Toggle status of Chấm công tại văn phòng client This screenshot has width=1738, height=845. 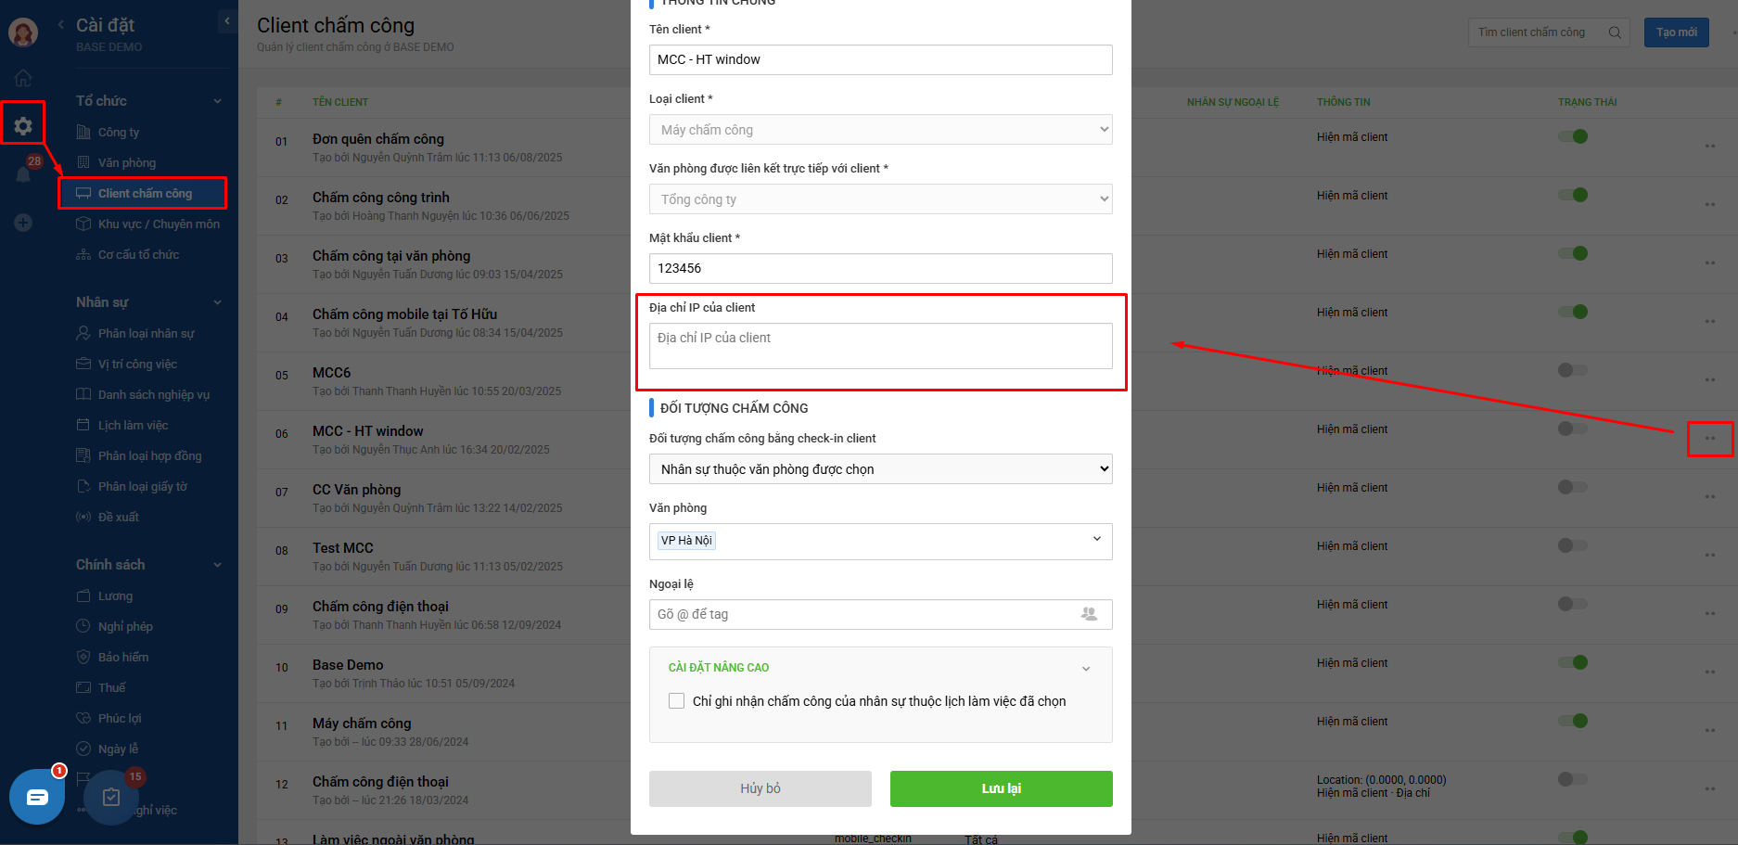click(1573, 253)
